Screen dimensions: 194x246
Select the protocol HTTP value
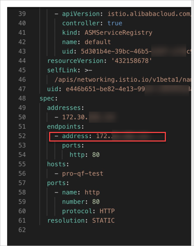point(107,211)
